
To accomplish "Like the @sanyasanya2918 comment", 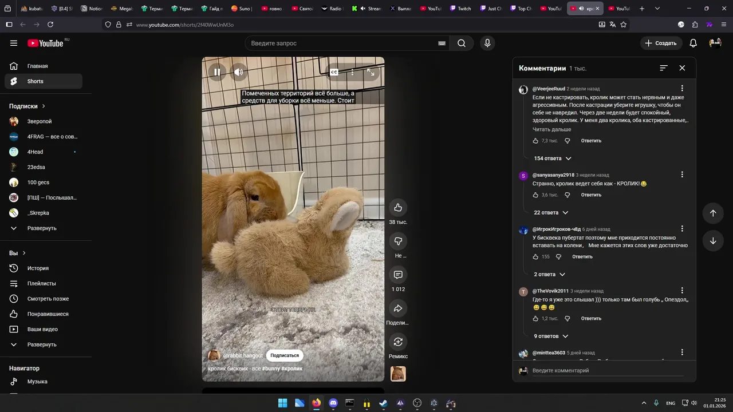I will coord(535,195).
